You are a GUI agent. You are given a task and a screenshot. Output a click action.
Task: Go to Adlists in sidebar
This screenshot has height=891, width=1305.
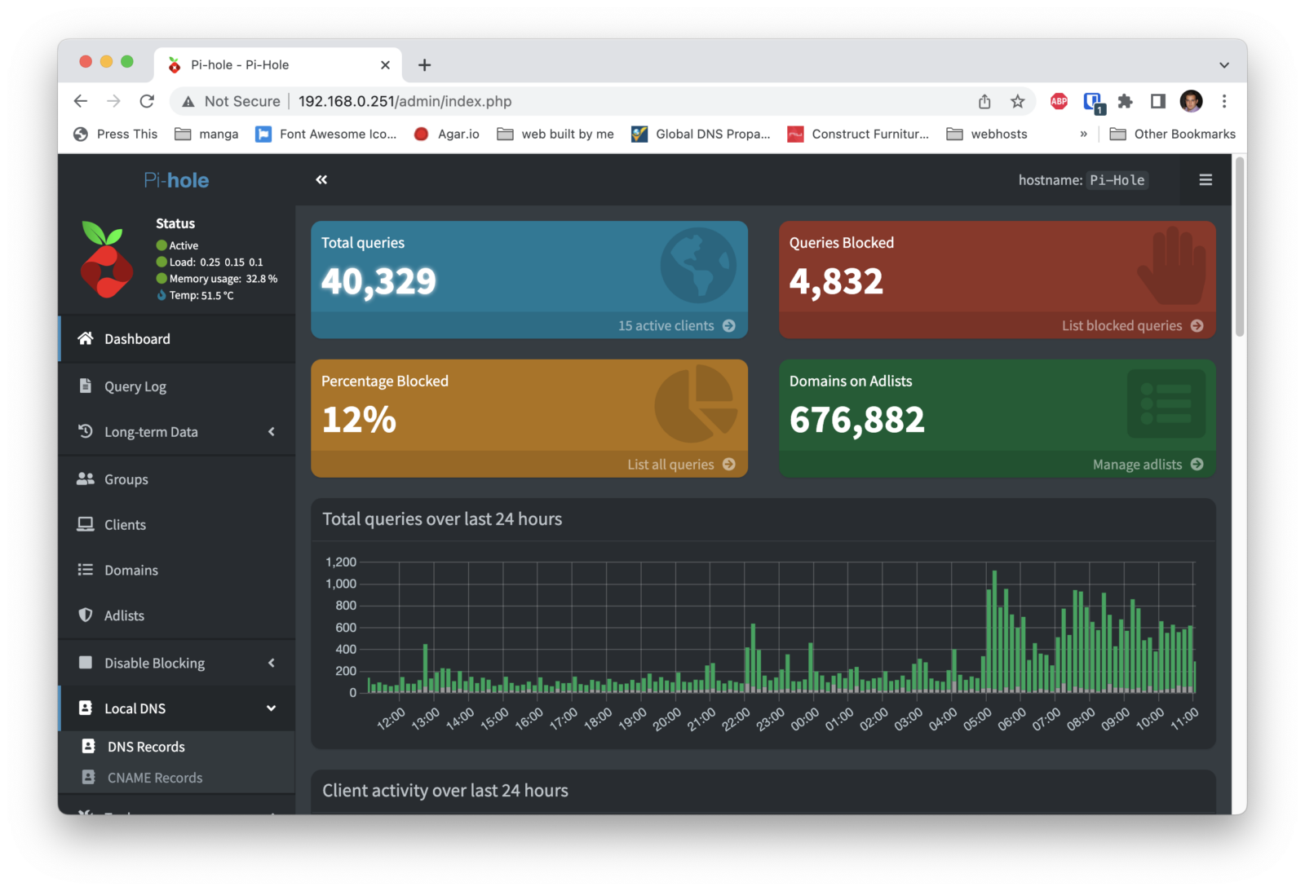coord(124,615)
